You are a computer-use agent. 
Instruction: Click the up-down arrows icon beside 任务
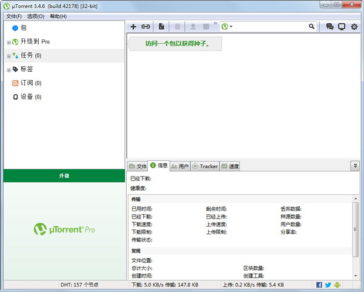[15, 55]
